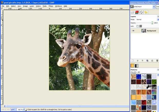Click the opacity value field showing 100.0
Viewport: 159px width, 112px height.
pos(156,23)
